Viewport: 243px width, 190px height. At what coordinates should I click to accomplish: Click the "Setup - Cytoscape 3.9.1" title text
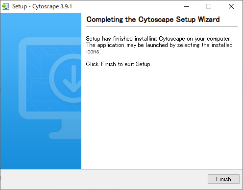point(42,6)
